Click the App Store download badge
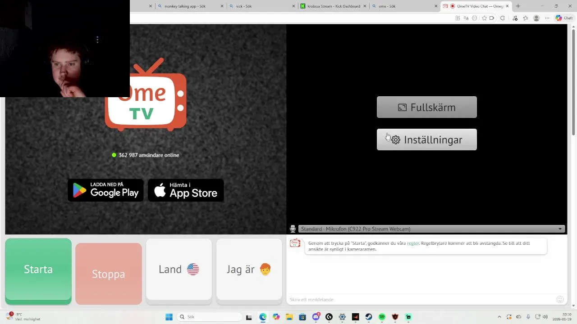The width and height of the screenshot is (577, 324). click(x=186, y=190)
